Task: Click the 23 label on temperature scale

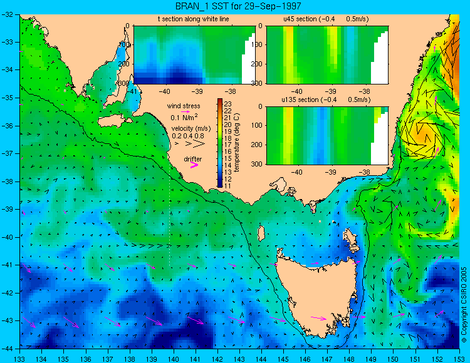Action: tap(228, 104)
